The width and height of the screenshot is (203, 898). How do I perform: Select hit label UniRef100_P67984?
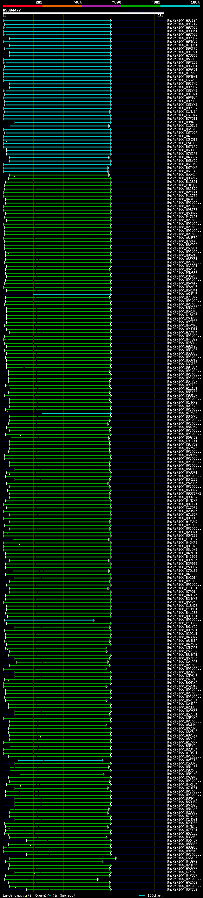[182, 248]
